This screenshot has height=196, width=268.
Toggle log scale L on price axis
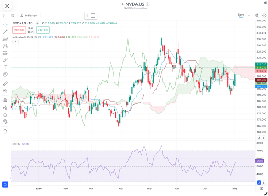264,138
